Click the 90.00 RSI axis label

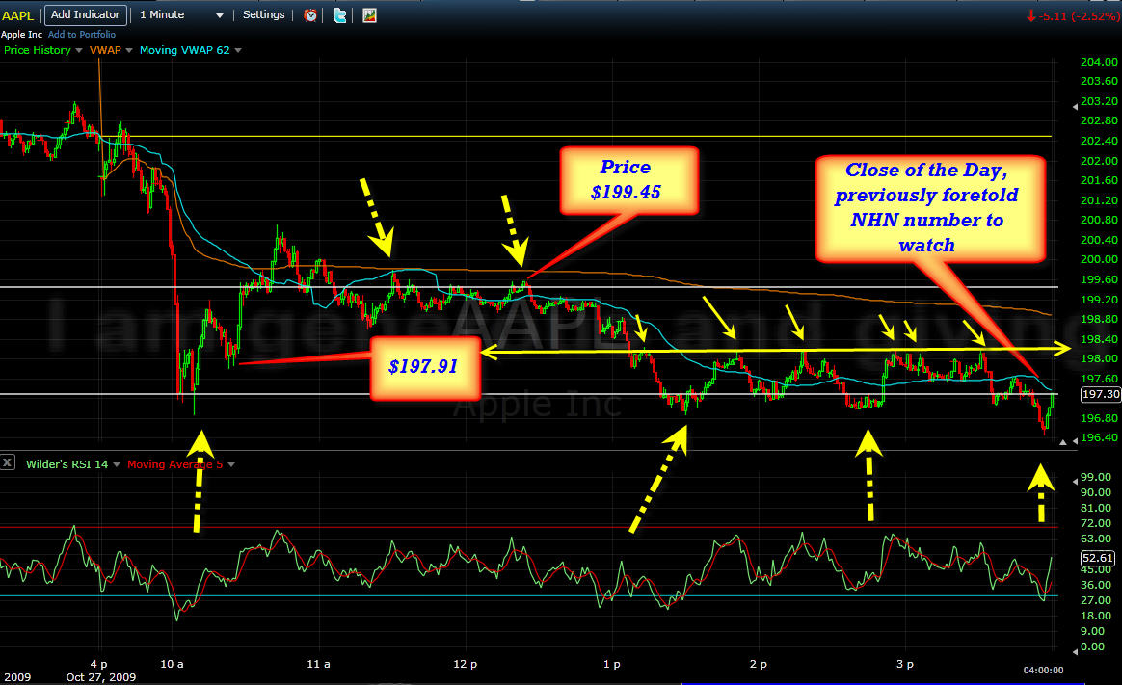(1096, 492)
